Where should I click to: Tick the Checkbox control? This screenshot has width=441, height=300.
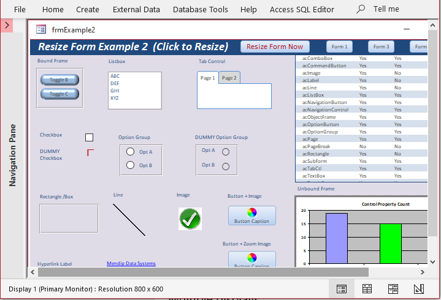click(89, 138)
